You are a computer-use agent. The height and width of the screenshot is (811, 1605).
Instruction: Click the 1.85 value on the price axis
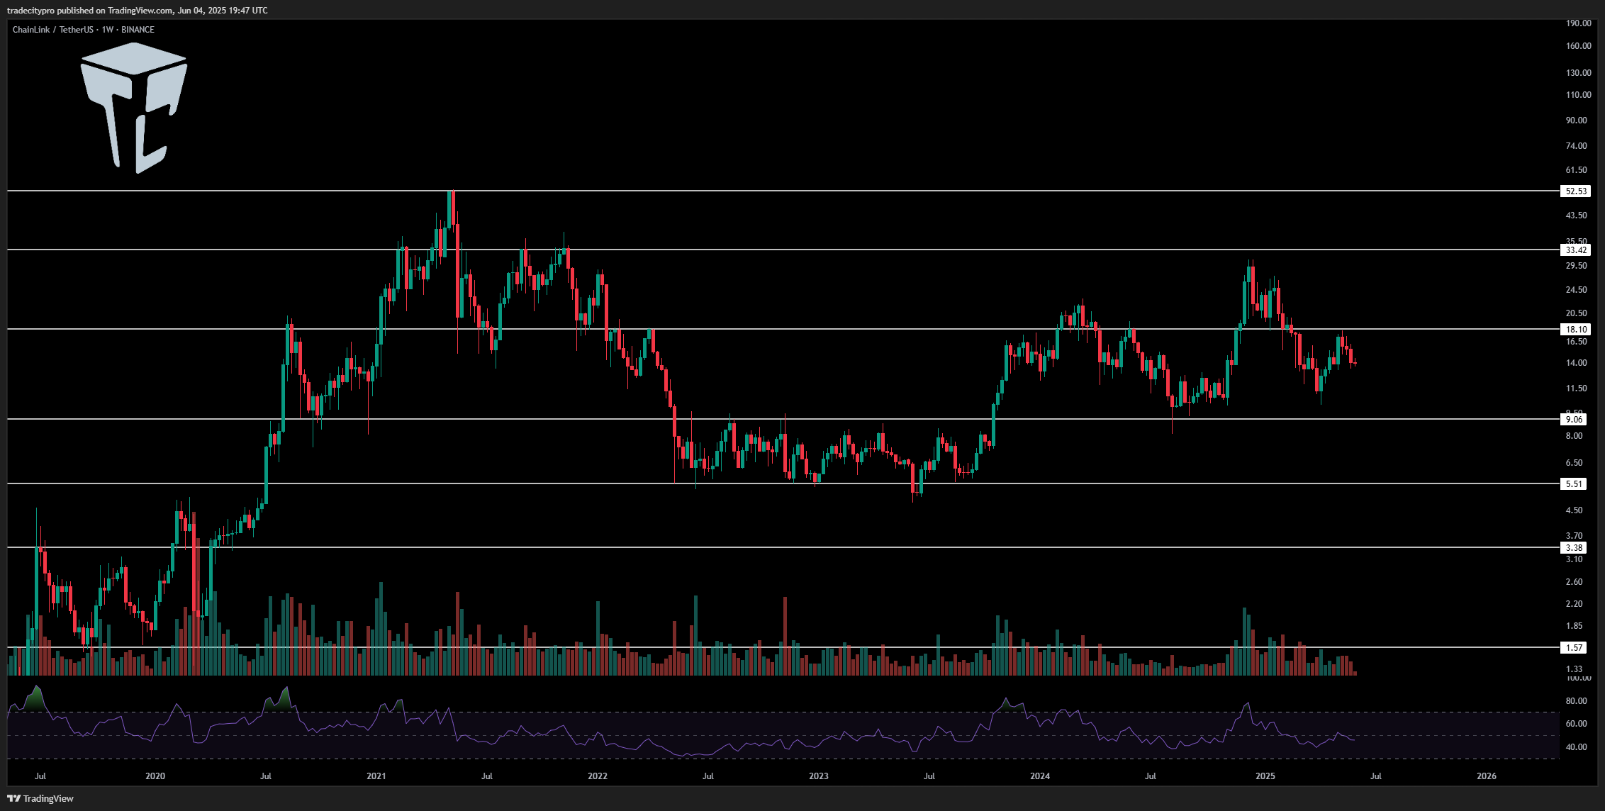(1574, 626)
